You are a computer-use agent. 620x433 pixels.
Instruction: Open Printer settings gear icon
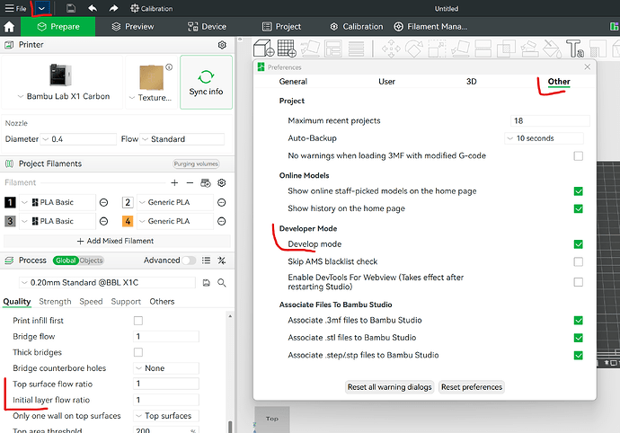222,45
